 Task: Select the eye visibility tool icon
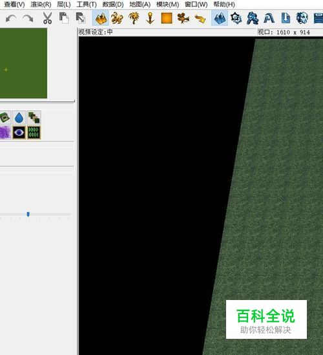click(x=19, y=133)
